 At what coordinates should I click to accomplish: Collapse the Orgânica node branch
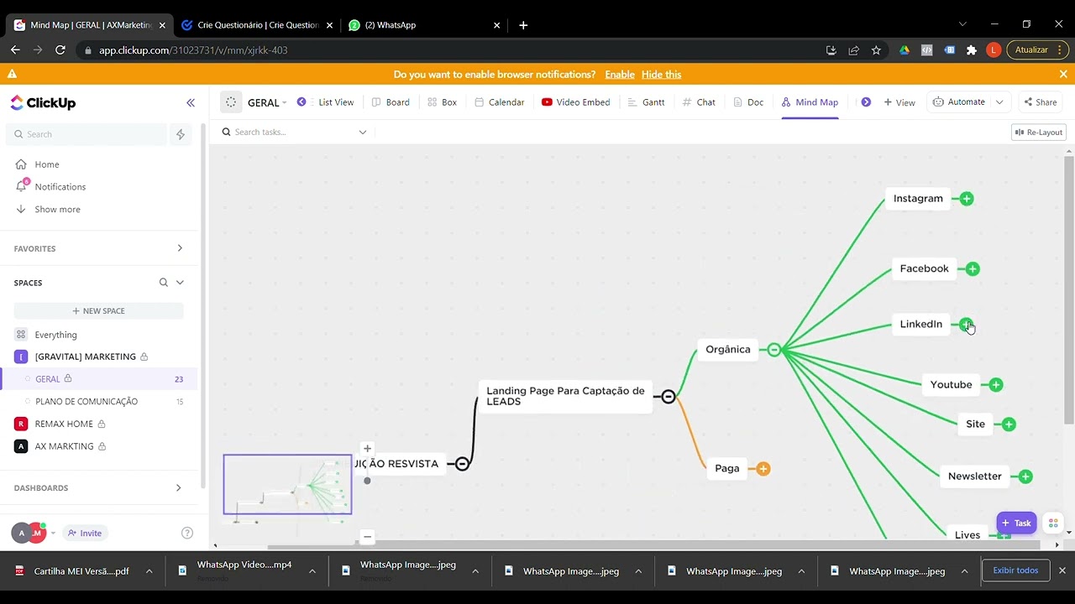pos(773,350)
